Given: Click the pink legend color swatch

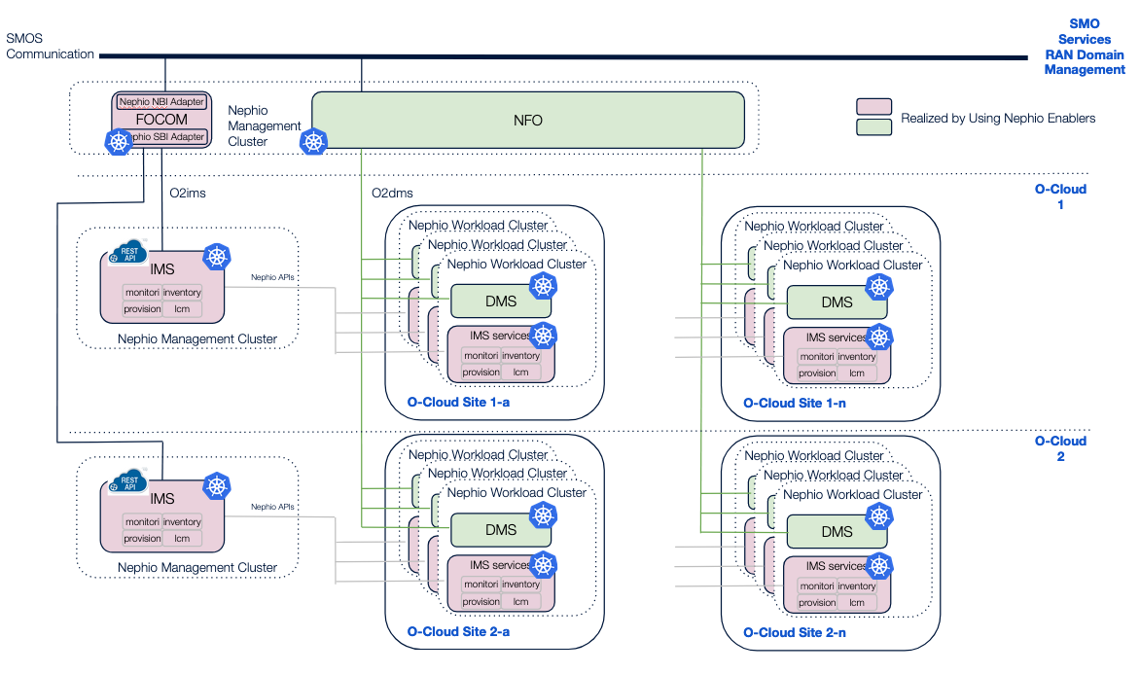Looking at the screenshot, I should tap(873, 106).
